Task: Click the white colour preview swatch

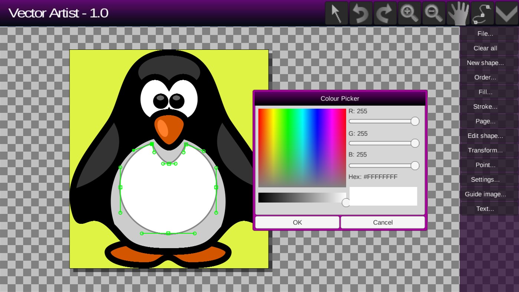Action: coord(383,196)
